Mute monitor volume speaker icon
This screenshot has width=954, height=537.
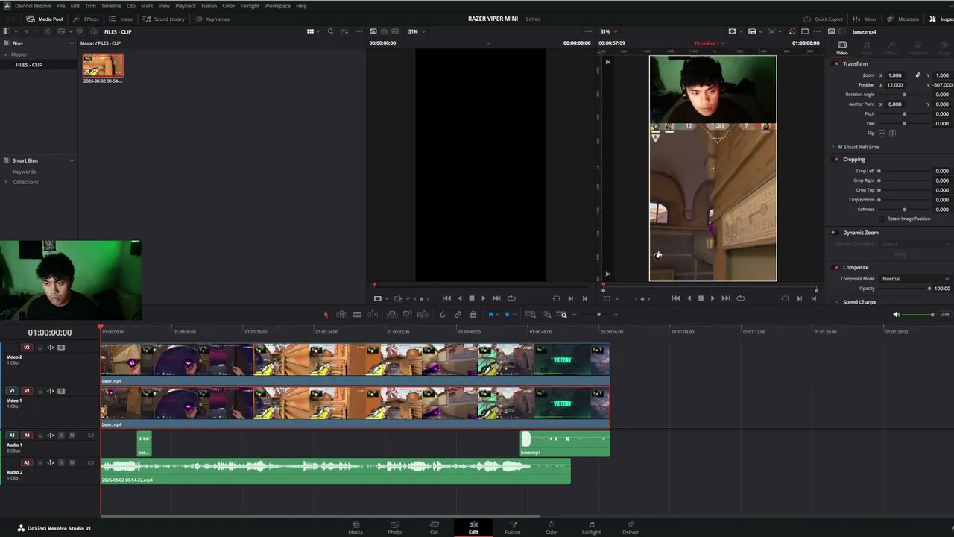[897, 315]
